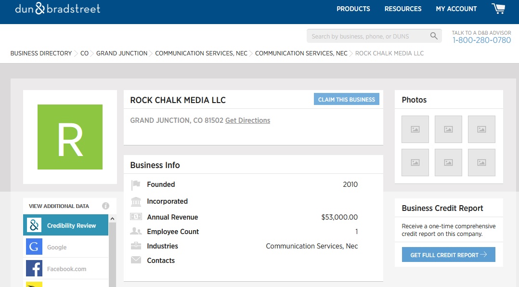This screenshot has height=287, width=519.
Task: Click the info icon beside View Additional Data
Action: coord(105,206)
